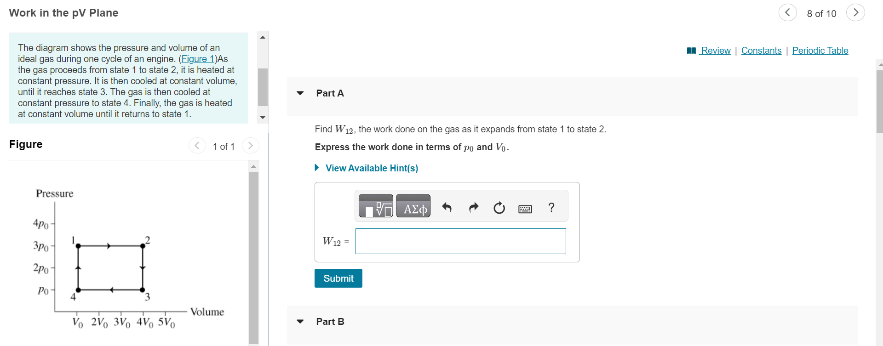This screenshot has height=346, width=883.
Task: Redo the answer edit
Action: click(474, 208)
